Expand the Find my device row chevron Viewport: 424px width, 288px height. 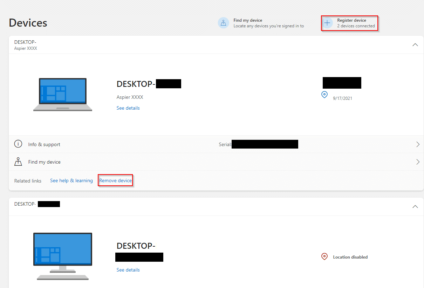point(418,162)
